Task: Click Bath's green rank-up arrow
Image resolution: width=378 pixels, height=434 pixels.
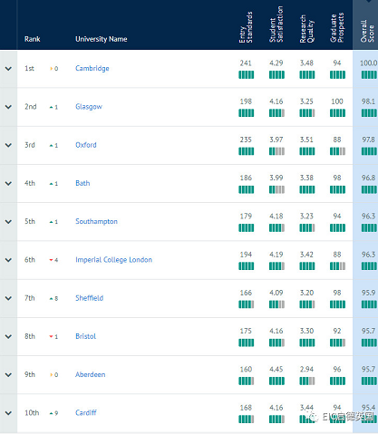Action: (x=52, y=184)
